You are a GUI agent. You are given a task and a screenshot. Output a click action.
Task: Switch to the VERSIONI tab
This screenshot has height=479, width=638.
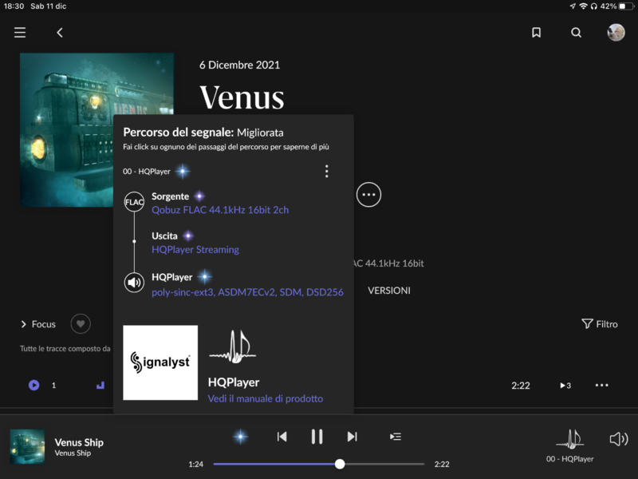(x=389, y=291)
